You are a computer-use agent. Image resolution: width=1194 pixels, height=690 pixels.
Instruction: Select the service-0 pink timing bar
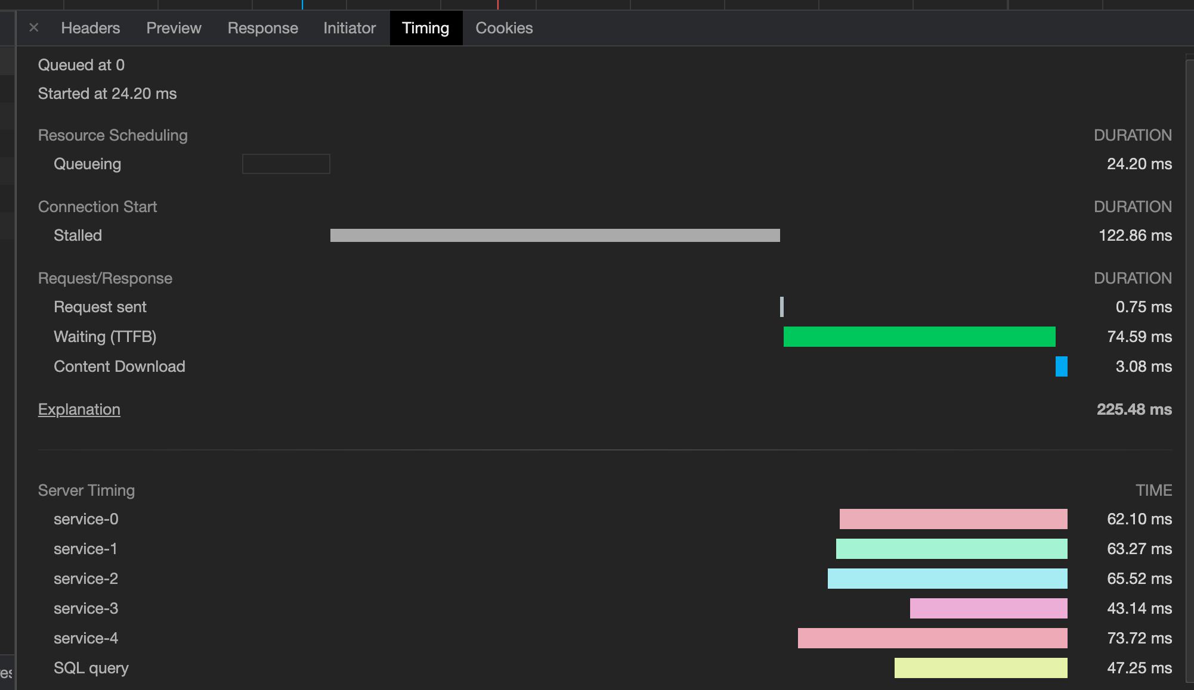(x=953, y=519)
